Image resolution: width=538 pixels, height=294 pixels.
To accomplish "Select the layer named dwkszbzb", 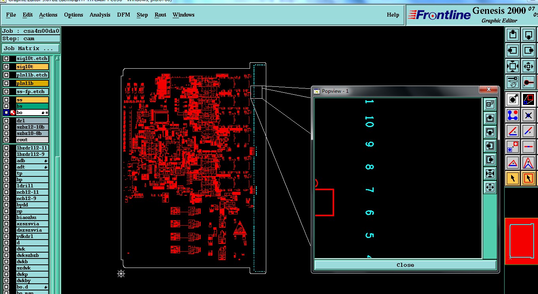I will pos(32,255).
